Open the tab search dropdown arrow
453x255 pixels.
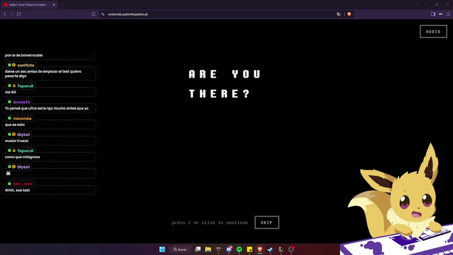417,5
